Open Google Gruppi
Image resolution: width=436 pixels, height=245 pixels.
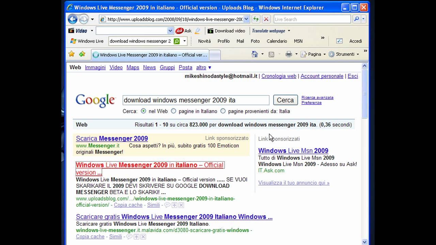[167, 67]
